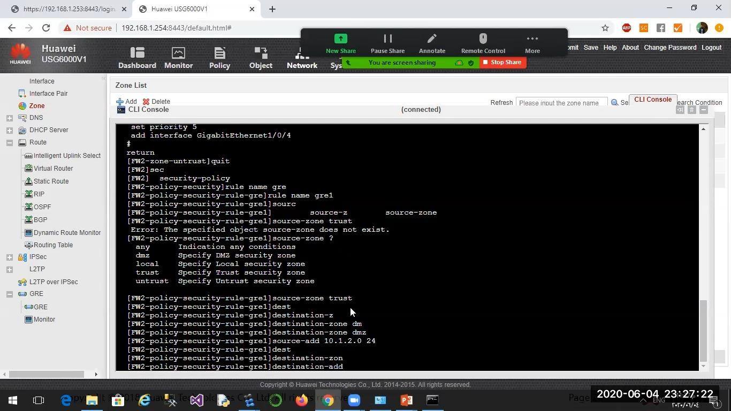Open Firefox from taskbar
731x411 pixels.
302,400
